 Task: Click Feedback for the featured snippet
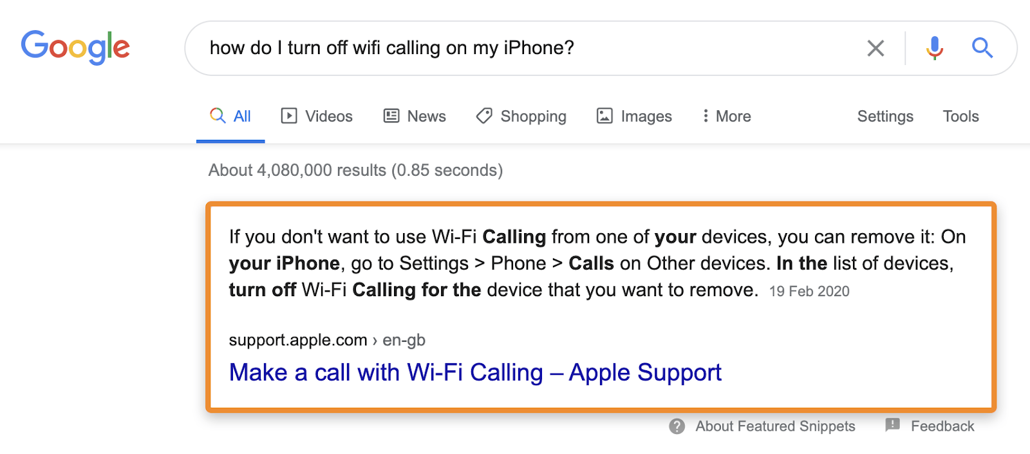942,426
